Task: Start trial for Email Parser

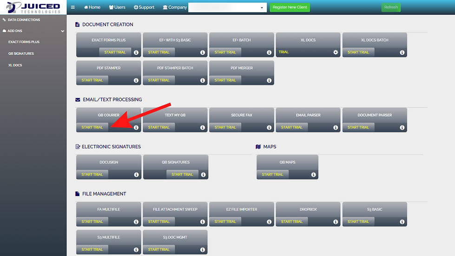Action: click(x=291, y=127)
